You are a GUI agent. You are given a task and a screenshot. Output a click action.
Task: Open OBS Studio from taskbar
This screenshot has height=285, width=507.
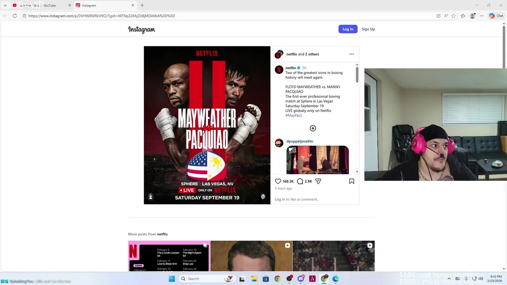tap(289, 279)
